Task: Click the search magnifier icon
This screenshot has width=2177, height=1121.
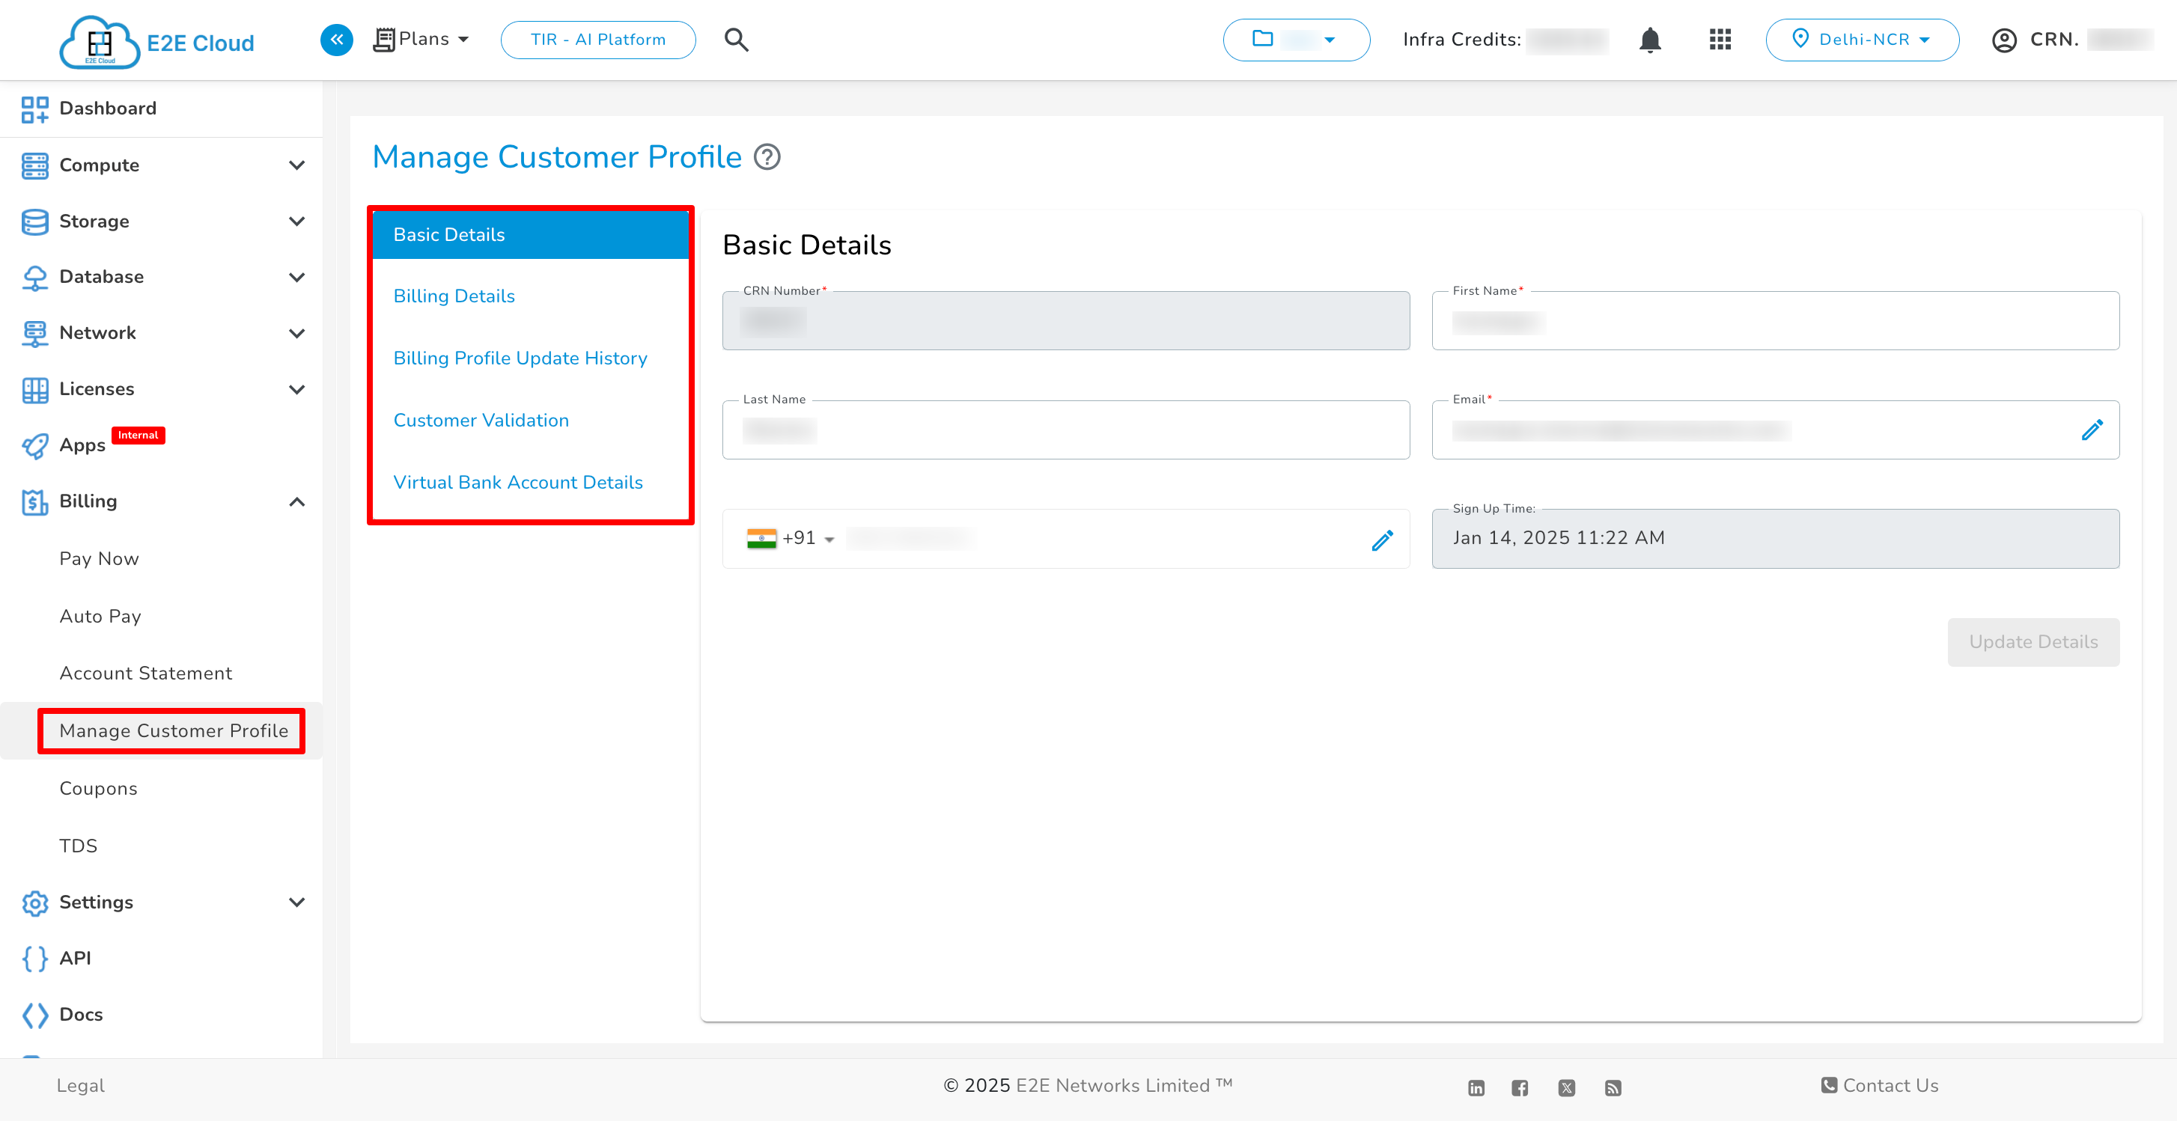Action: pyautogui.click(x=736, y=40)
